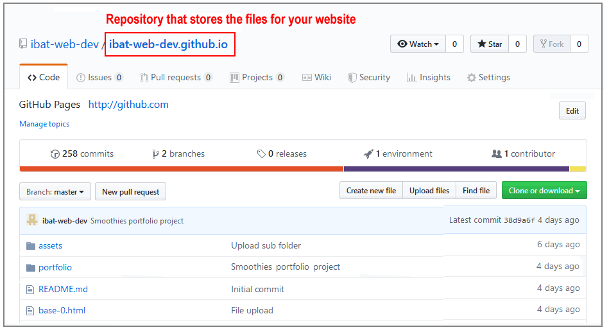
Task: Click the 'Initial commit' message for README.md
Action: (257, 289)
